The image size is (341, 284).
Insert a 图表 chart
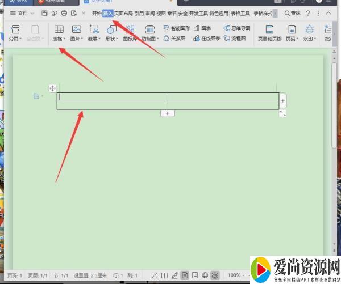point(202,28)
